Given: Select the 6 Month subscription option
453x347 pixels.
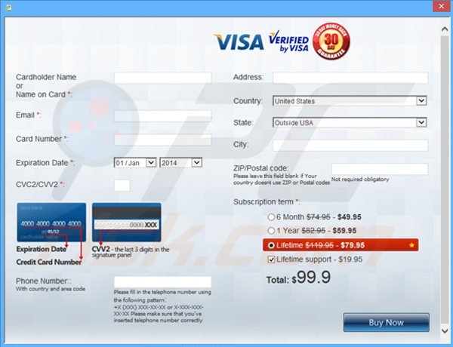Looking at the screenshot, I should point(271,217).
